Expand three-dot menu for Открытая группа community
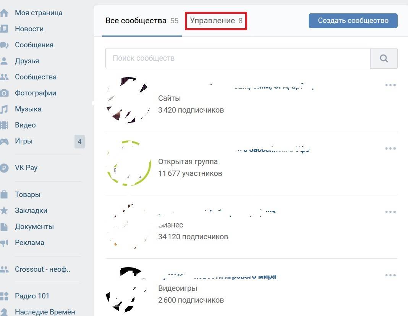The height and width of the screenshot is (316, 408). tap(390, 148)
